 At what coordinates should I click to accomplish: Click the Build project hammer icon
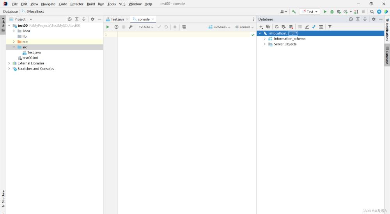294,12
